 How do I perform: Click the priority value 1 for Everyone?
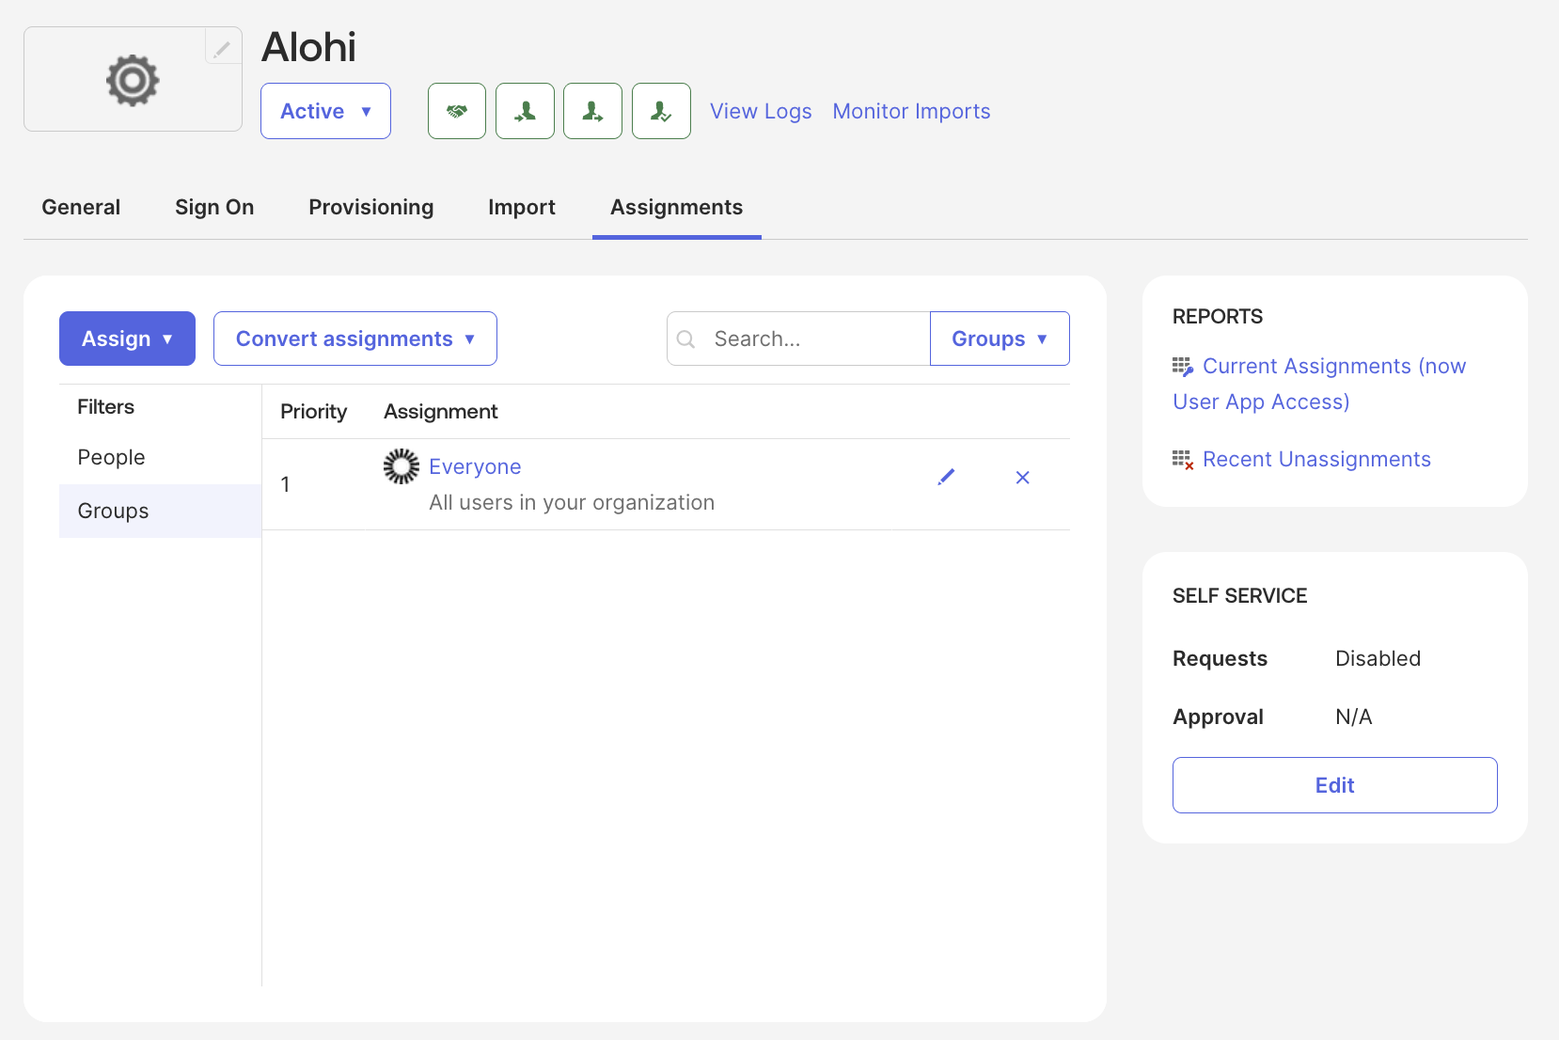coord(285,484)
